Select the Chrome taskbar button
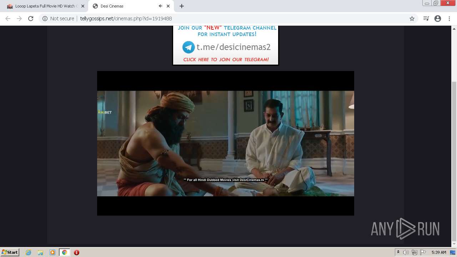The width and height of the screenshot is (457, 257). [x=65, y=252]
